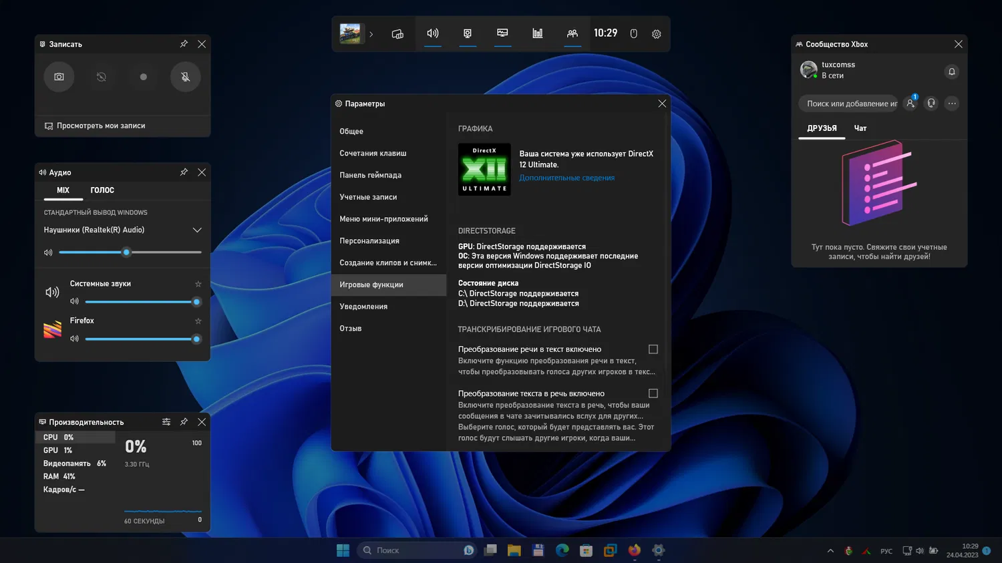Start recording with the record button
Screen dimensions: 1002x563
click(143, 77)
